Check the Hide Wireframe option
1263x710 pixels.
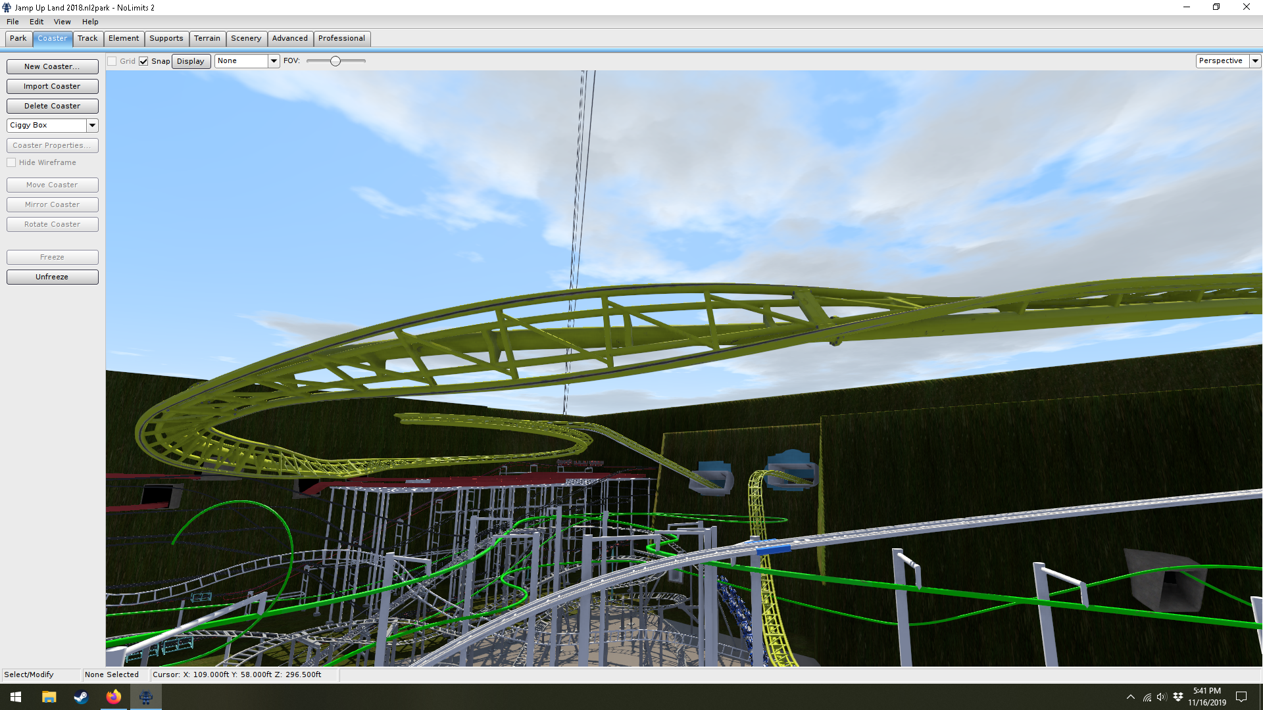[11, 162]
